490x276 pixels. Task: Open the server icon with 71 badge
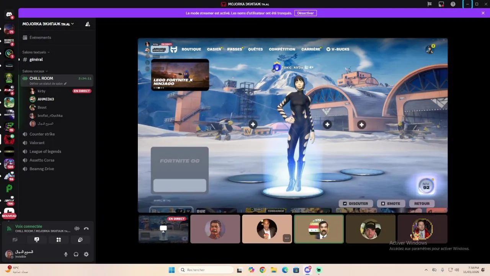(x=9, y=29)
